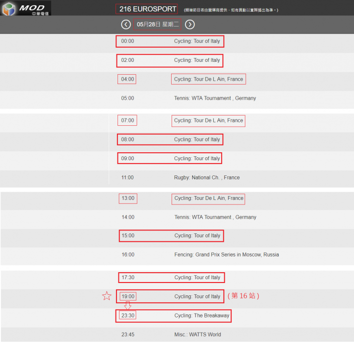Select 'Cycling: Tour De L Ain, France' at 07:00
The height and width of the screenshot is (342, 354).
pyautogui.click(x=208, y=120)
